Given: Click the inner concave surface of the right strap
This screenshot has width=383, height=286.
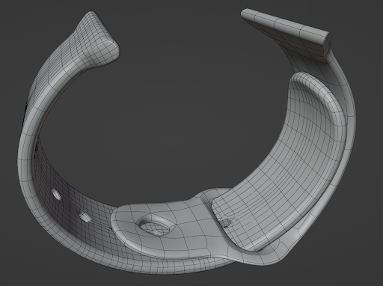Looking at the screenshot, I should (x=294, y=159).
